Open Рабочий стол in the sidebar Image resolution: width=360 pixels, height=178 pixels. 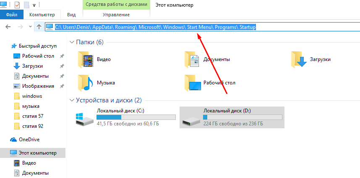(x=38, y=56)
